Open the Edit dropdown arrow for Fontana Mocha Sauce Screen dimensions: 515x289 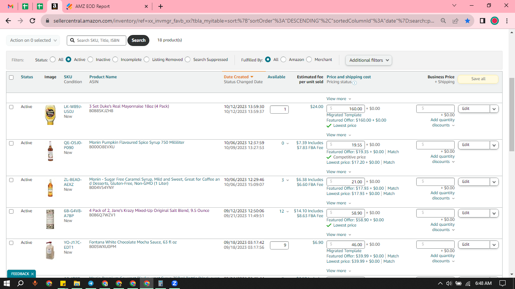[494, 245]
